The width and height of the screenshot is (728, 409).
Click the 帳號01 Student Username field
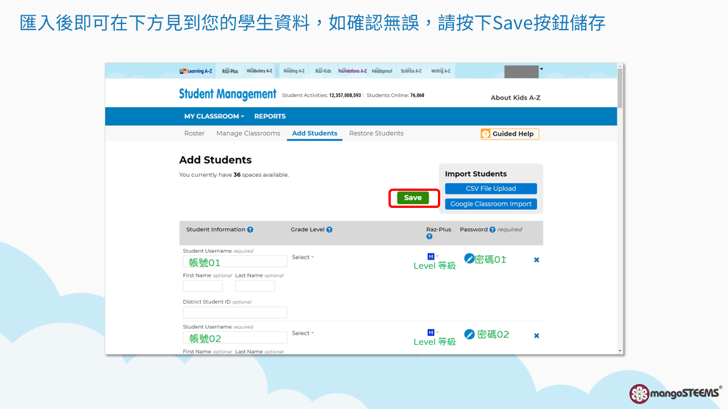coord(235,261)
